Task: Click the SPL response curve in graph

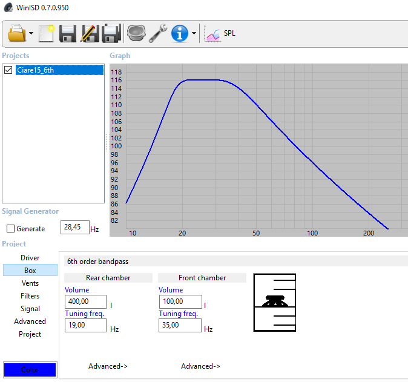Action: [203, 80]
